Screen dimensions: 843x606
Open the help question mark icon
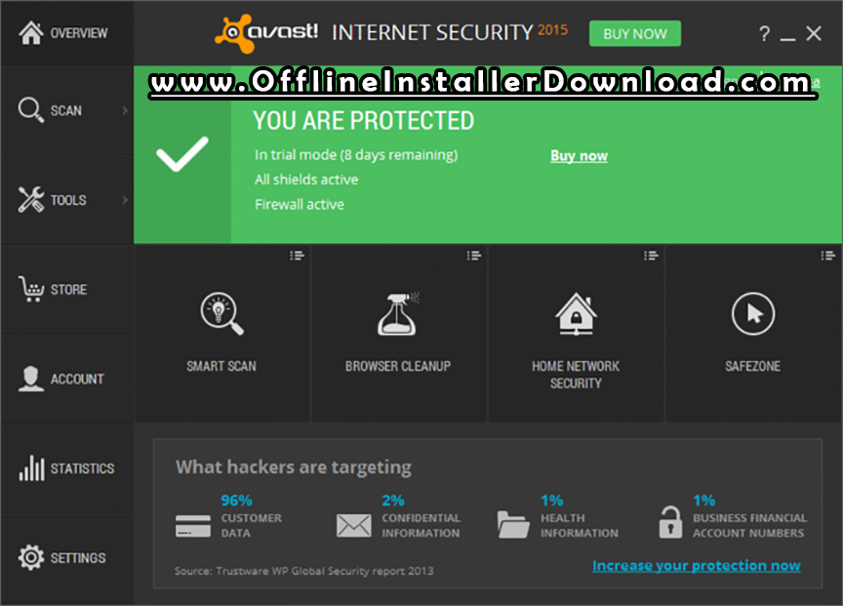[764, 34]
